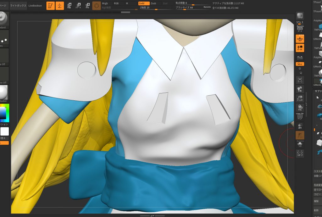Click the 全ての頂点数 46.272 Mil readout
322x217 pixels.
225,8
